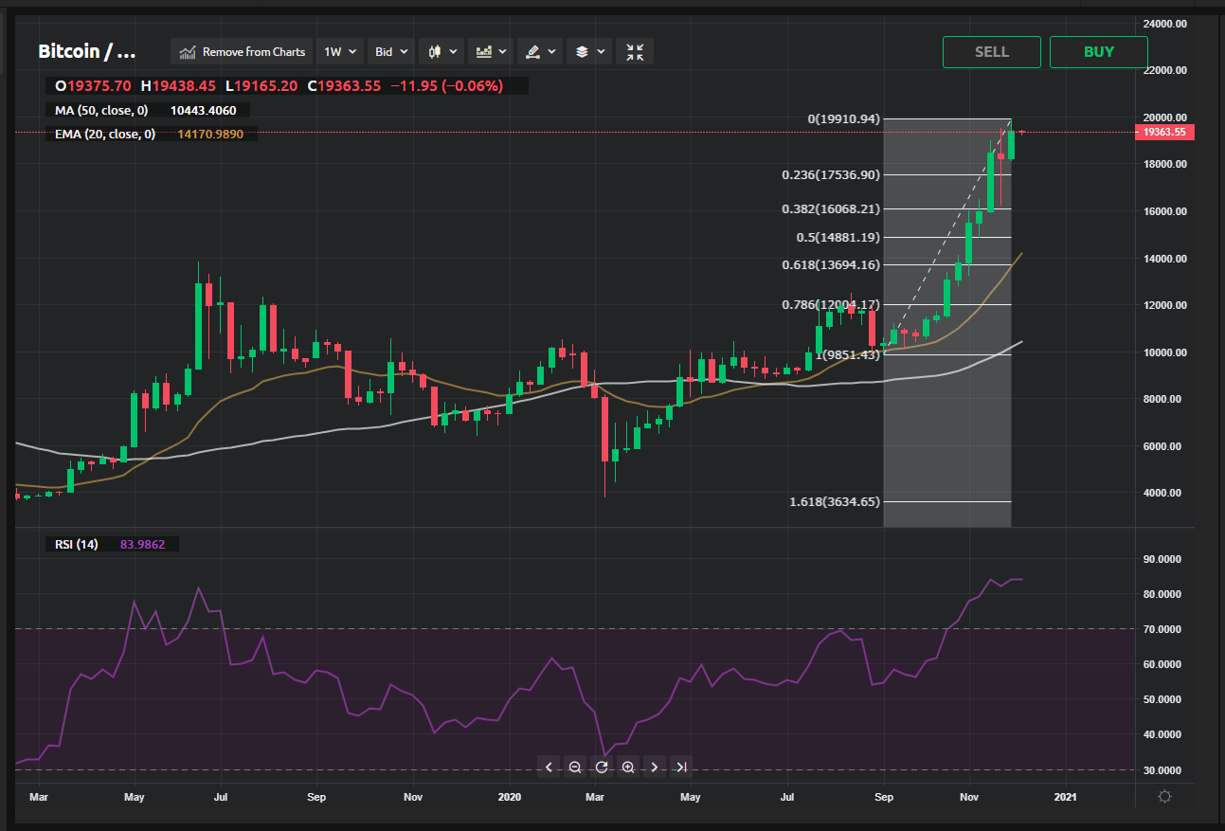Click the EMA value 14170.9890

pos(210,134)
